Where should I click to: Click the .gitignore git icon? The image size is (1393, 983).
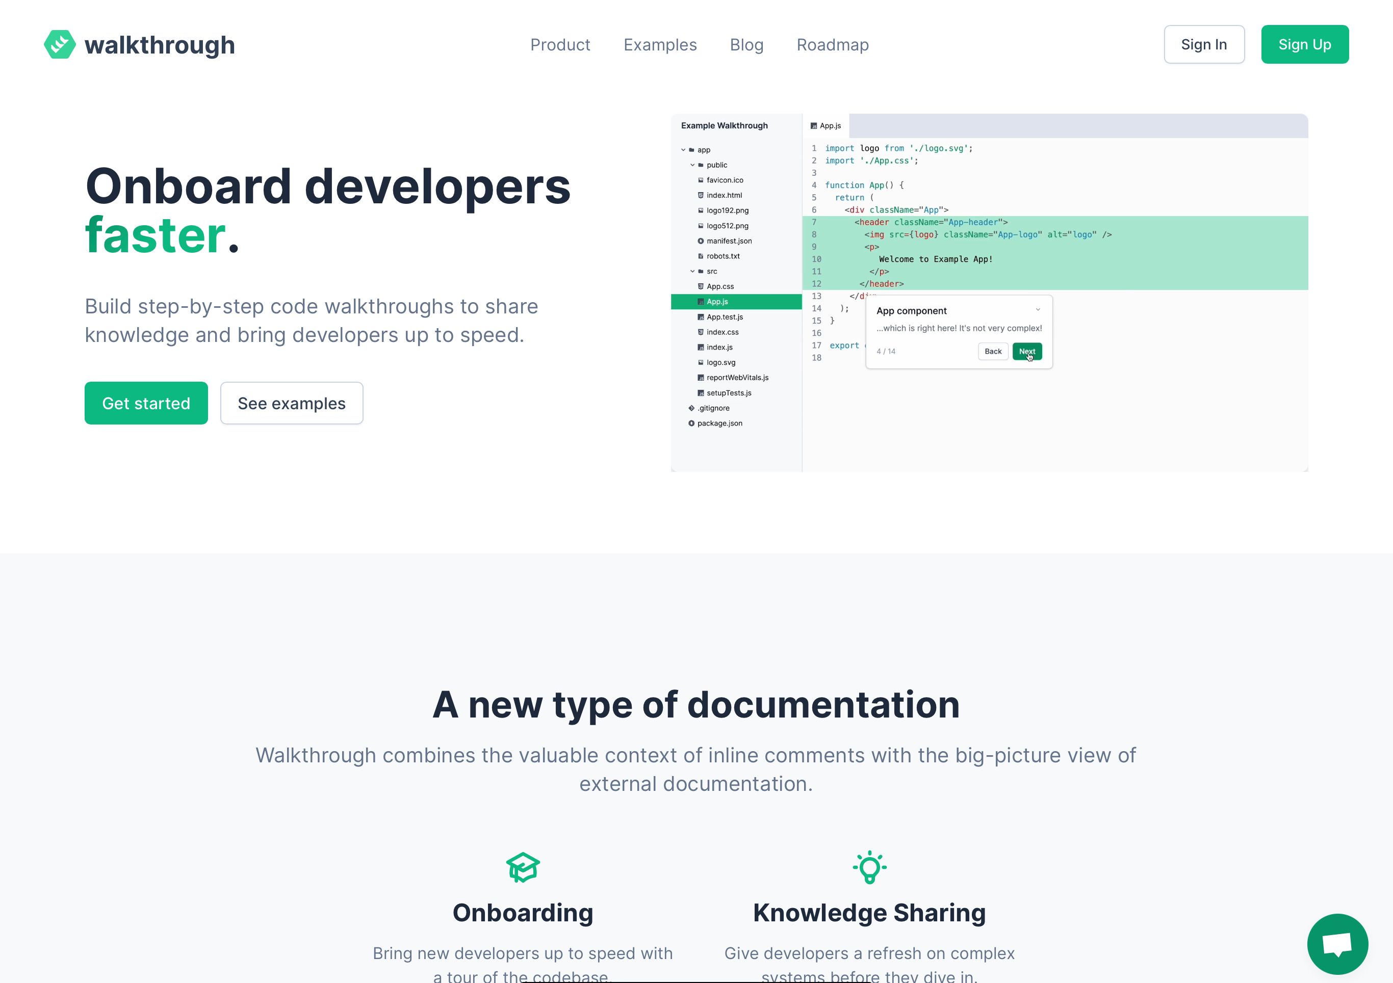(691, 408)
